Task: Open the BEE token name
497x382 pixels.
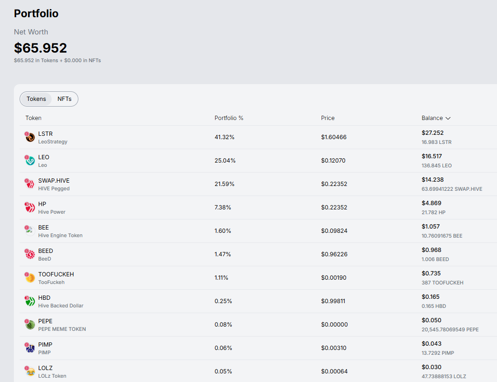Action: 43,228
